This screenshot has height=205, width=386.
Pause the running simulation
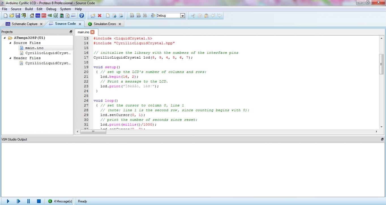pos(29,201)
